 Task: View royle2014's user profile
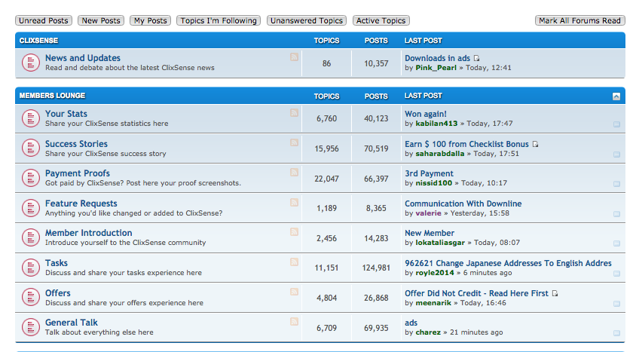[435, 273]
